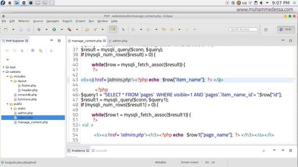Switch to the Problems tab
This screenshot has width=298, height=167.
(x=78, y=151)
